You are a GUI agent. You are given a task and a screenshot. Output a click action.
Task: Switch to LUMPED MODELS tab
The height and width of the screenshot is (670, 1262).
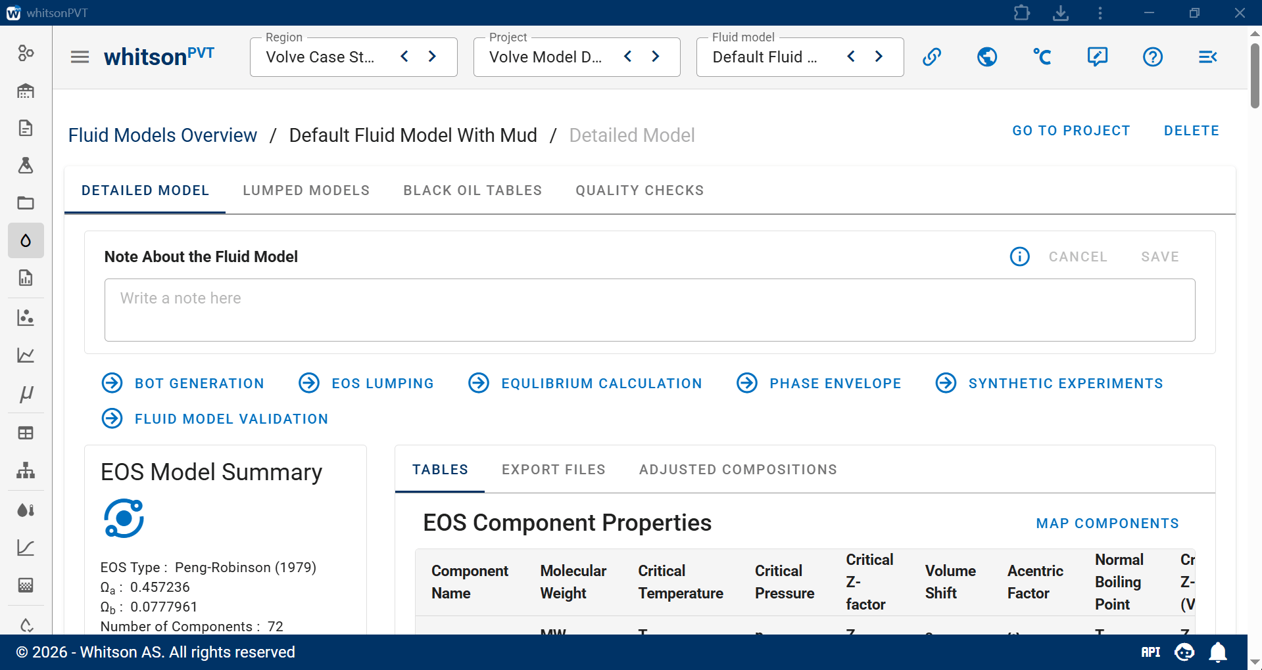tap(306, 190)
